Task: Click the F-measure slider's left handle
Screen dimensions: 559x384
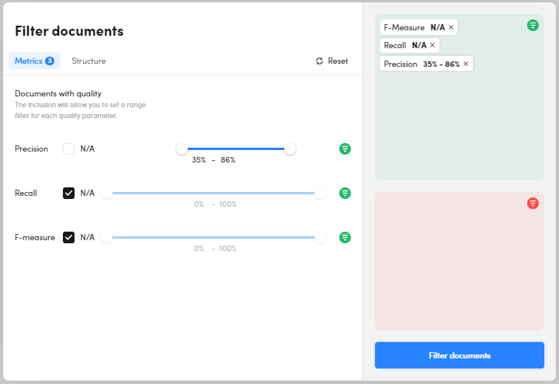Action: coord(107,237)
